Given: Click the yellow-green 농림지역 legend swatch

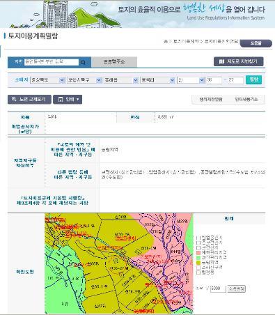Looking at the screenshot, I should [198, 263].
